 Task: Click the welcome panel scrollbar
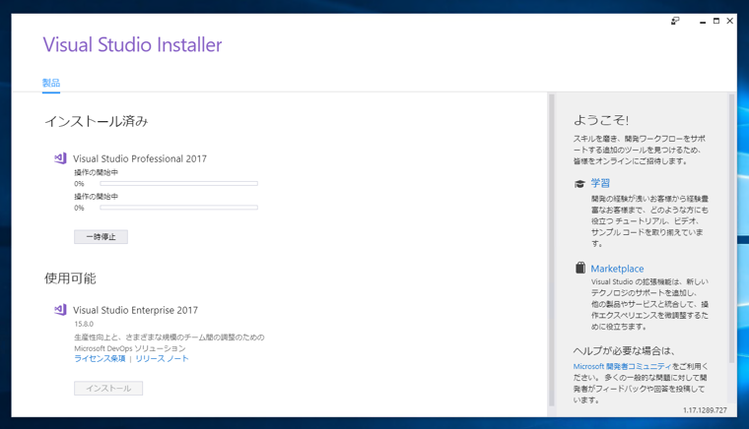(731, 229)
